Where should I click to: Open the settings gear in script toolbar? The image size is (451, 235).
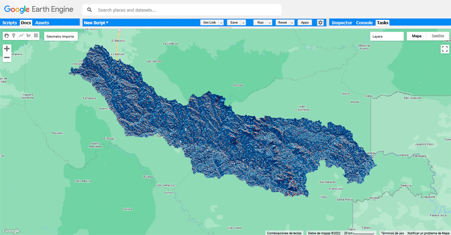(x=320, y=23)
